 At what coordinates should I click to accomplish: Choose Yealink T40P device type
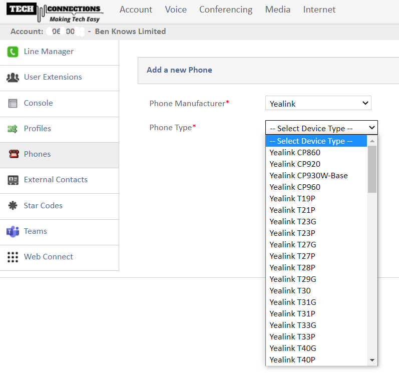point(316,359)
